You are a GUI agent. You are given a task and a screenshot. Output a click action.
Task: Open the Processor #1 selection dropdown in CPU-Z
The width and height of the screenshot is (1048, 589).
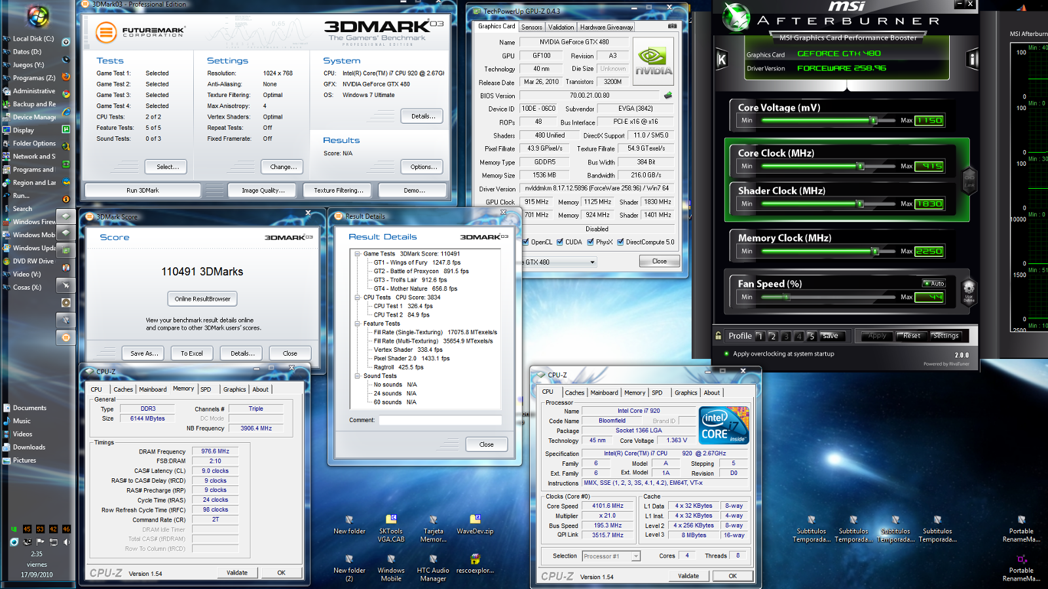[x=635, y=556]
